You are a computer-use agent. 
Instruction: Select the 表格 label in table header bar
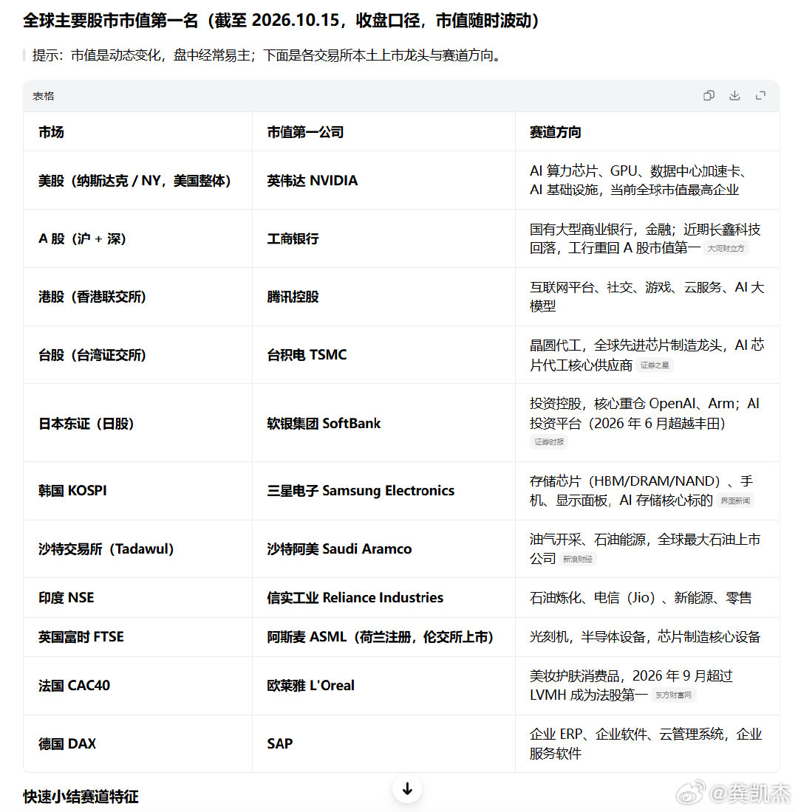[x=43, y=96]
